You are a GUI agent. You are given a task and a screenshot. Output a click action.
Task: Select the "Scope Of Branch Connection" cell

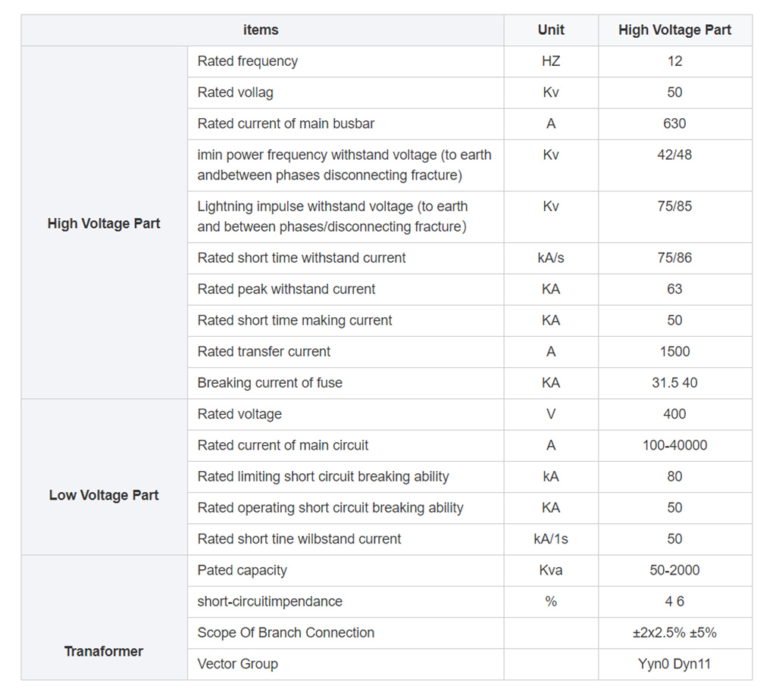286,633
